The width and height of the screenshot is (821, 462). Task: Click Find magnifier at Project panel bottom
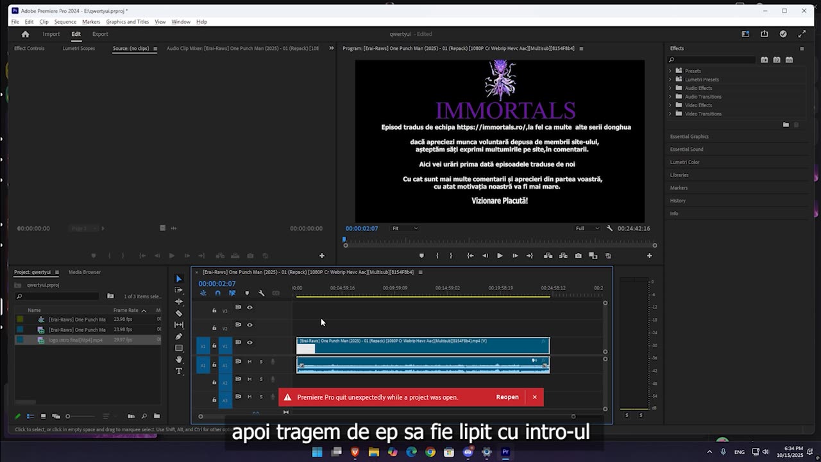click(x=144, y=416)
